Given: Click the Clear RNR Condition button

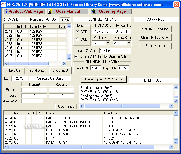Looking at the screenshot, I should tap(155, 37).
